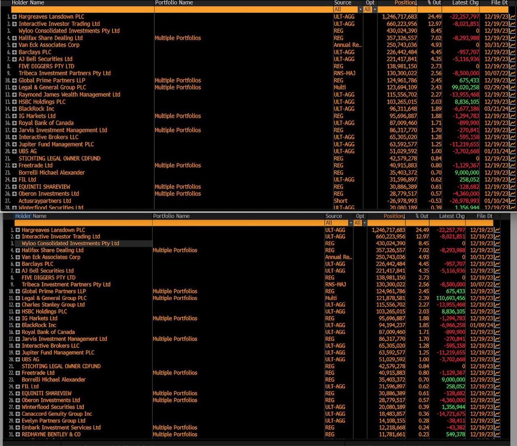The height and width of the screenshot is (446, 517).
Task: Select highlighted Wyloo Consolidated row in lower panel
Action: (83, 244)
